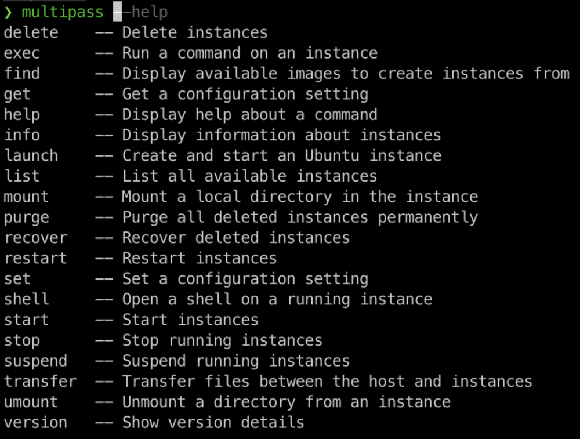The width and height of the screenshot is (580, 439).
Task: Select the 'version' completion option
Action: pos(35,422)
